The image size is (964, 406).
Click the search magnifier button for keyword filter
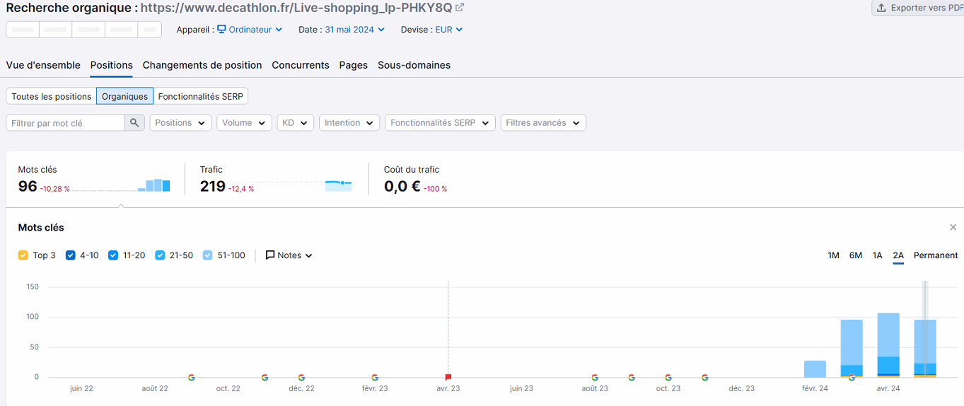click(134, 122)
